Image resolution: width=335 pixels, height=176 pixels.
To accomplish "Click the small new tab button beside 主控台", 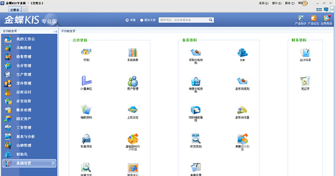I will (x=25, y=10).
